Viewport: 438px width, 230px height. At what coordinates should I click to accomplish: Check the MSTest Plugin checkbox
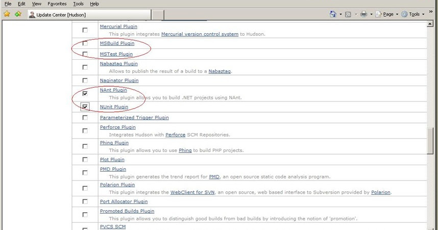[85, 54]
